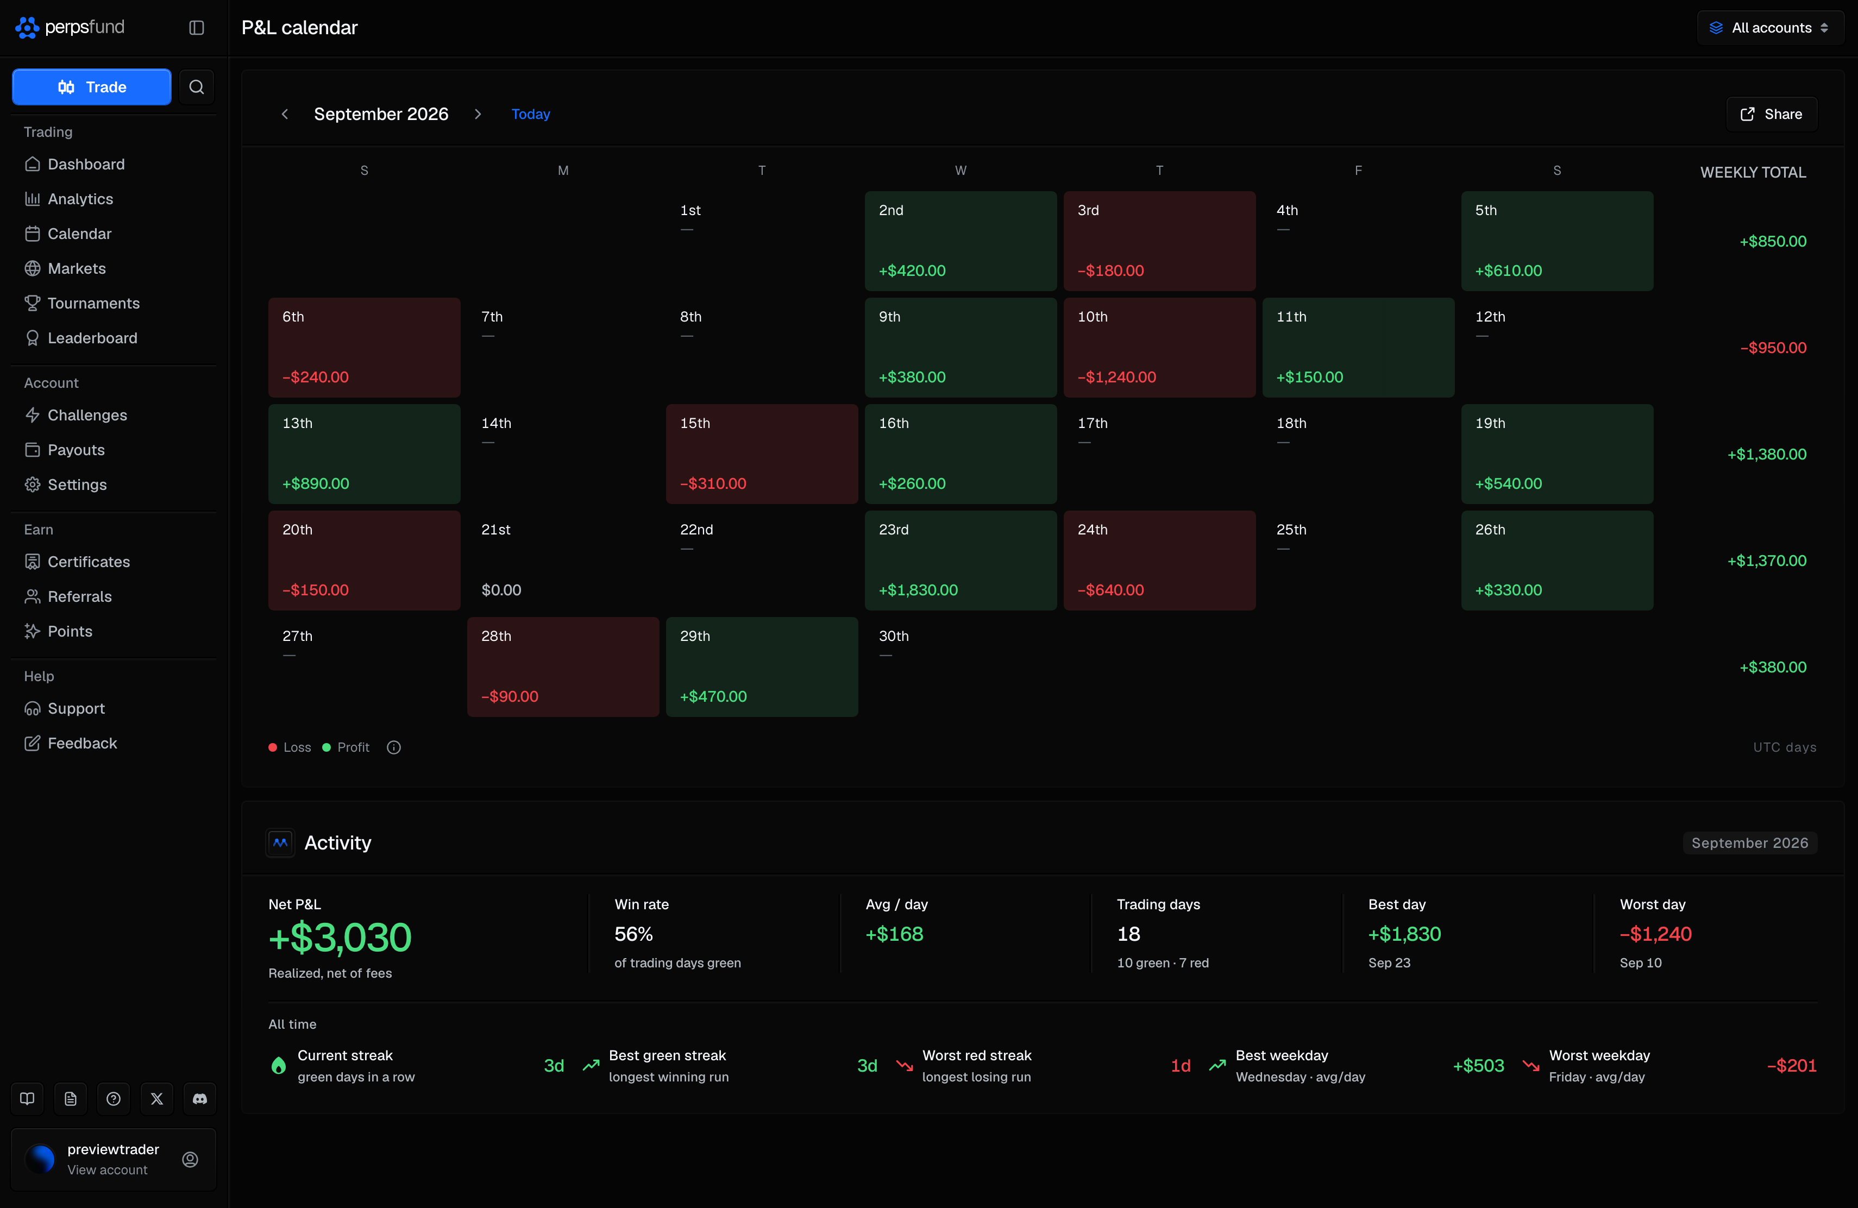1858x1208 pixels.
Task: Jump to Today link
Action: [531, 114]
